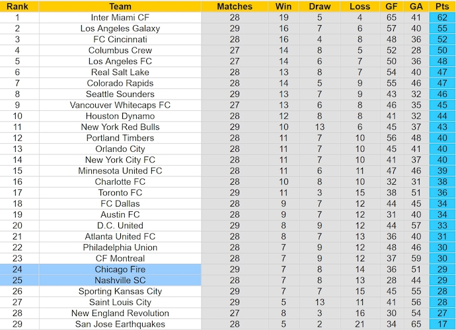Click the Matches column header
The height and width of the screenshot is (330, 456).
click(x=235, y=7)
